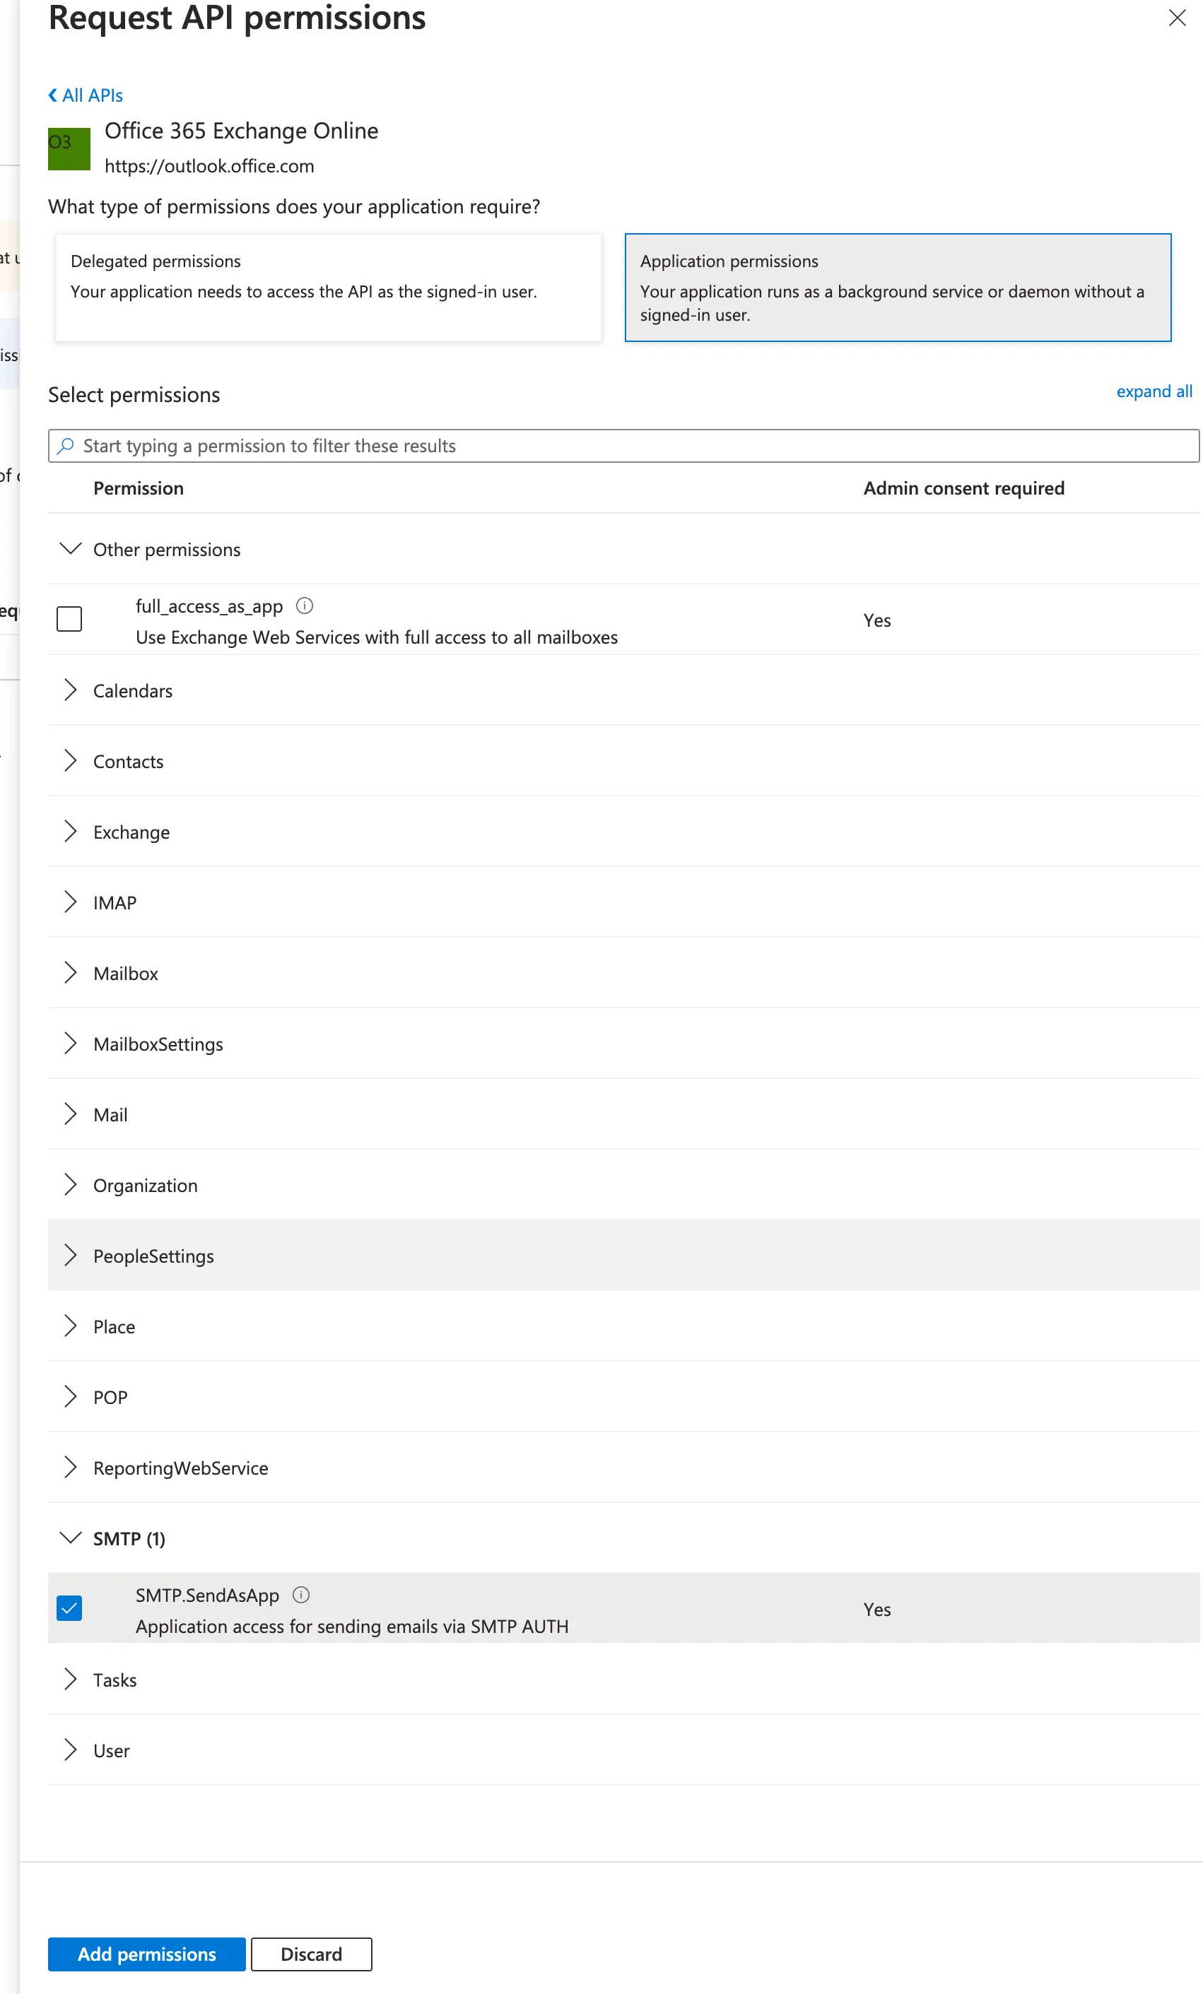Viewport: 1203px width, 1994px height.
Task: Click the expand all link
Action: coord(1154,391)
